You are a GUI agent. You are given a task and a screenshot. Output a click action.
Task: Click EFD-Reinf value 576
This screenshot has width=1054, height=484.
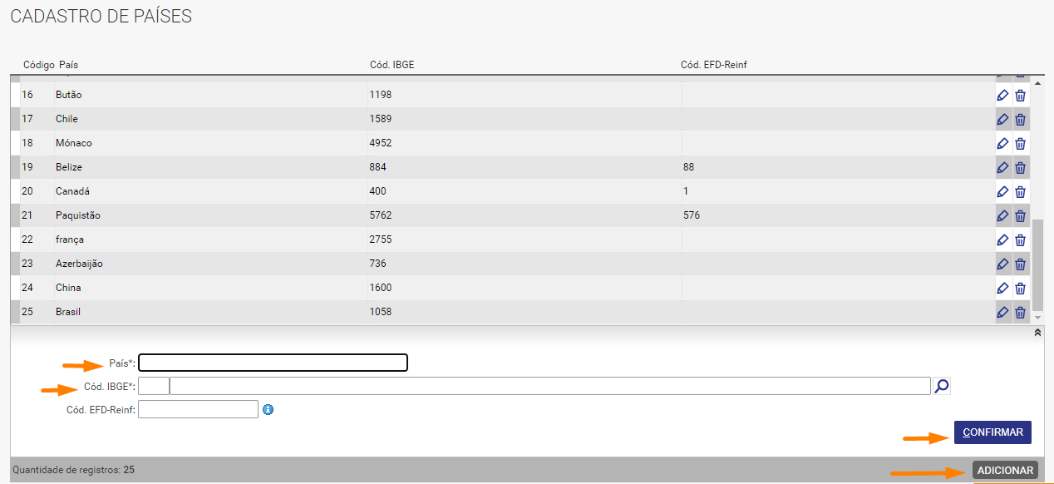pyautogui.click(x=692, y=215)
